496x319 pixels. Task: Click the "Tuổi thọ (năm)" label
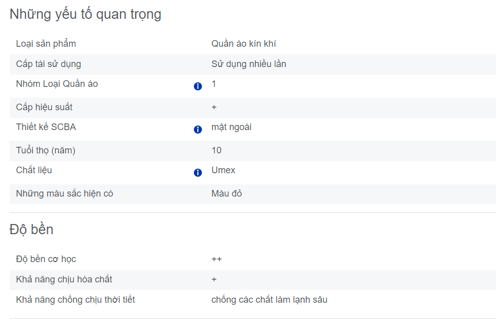46,150
